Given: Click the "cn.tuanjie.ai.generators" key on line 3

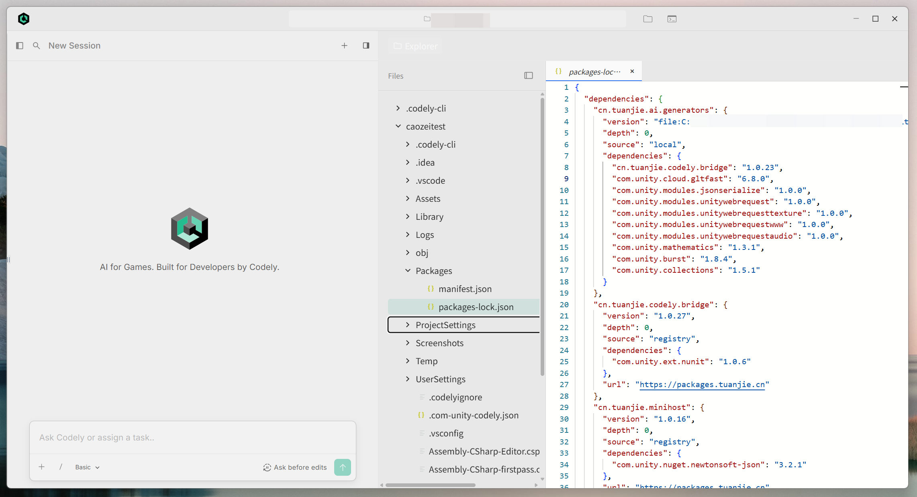Looking at the screenshot, I should tap(654, 110).
